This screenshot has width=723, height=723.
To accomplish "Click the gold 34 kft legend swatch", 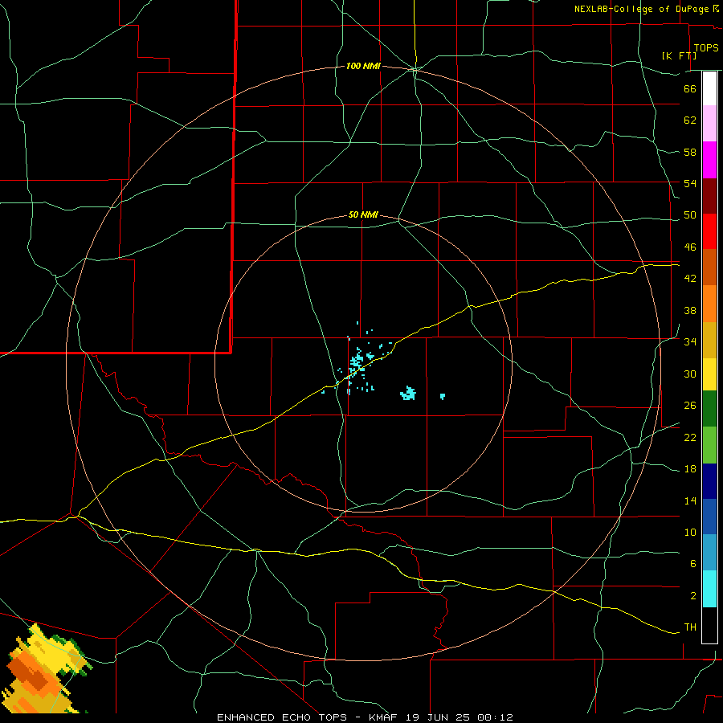I will [x=709, y=340].
